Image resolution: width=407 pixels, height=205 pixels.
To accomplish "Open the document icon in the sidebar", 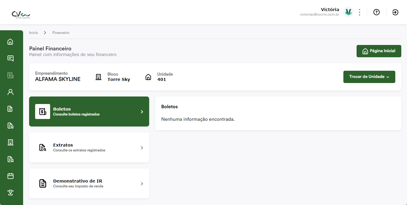I will (11, 109).
